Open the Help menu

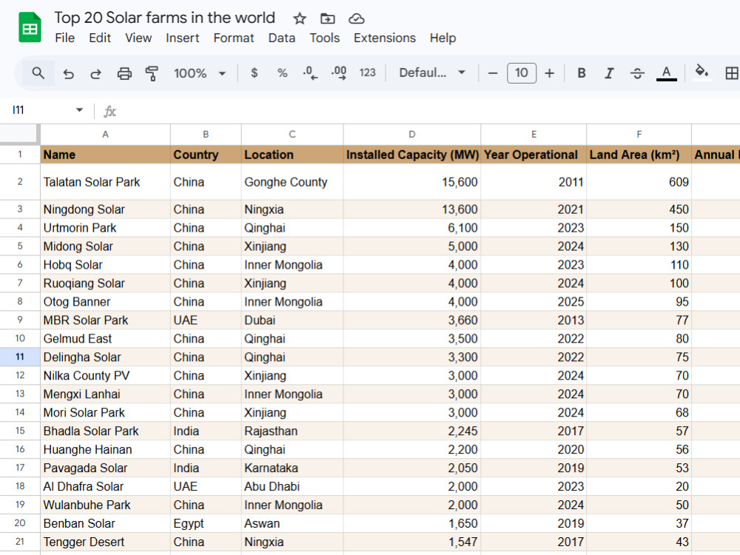[443, 38]
